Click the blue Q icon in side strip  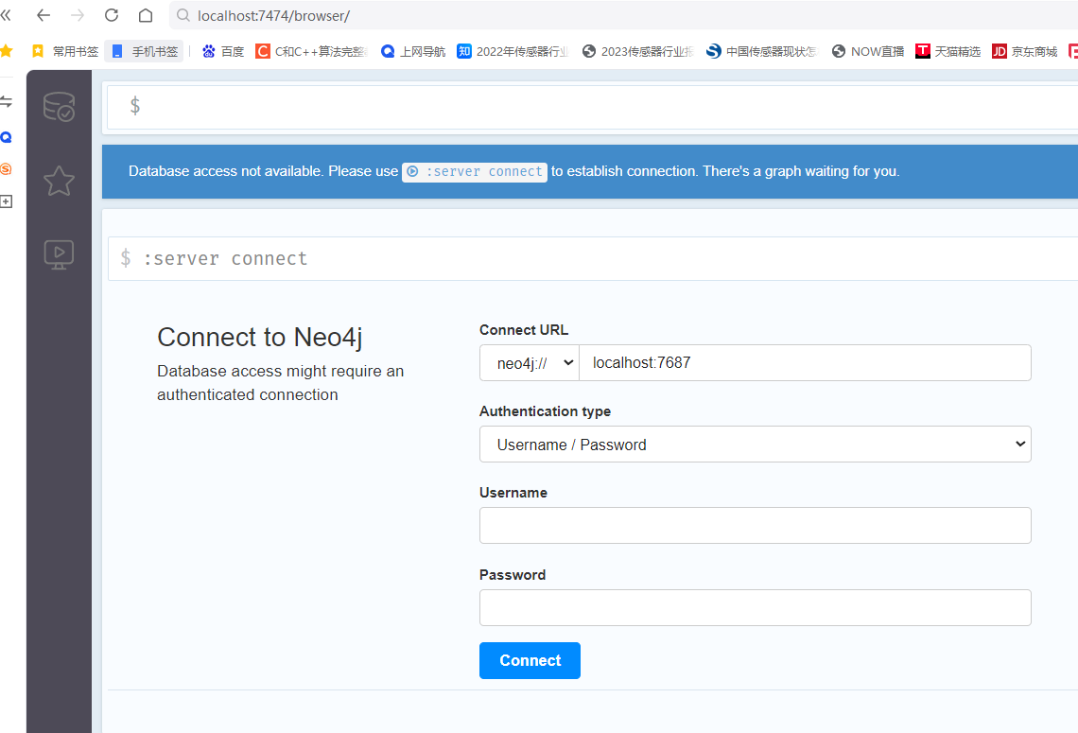pyautogui.click(x=7, y=137)
